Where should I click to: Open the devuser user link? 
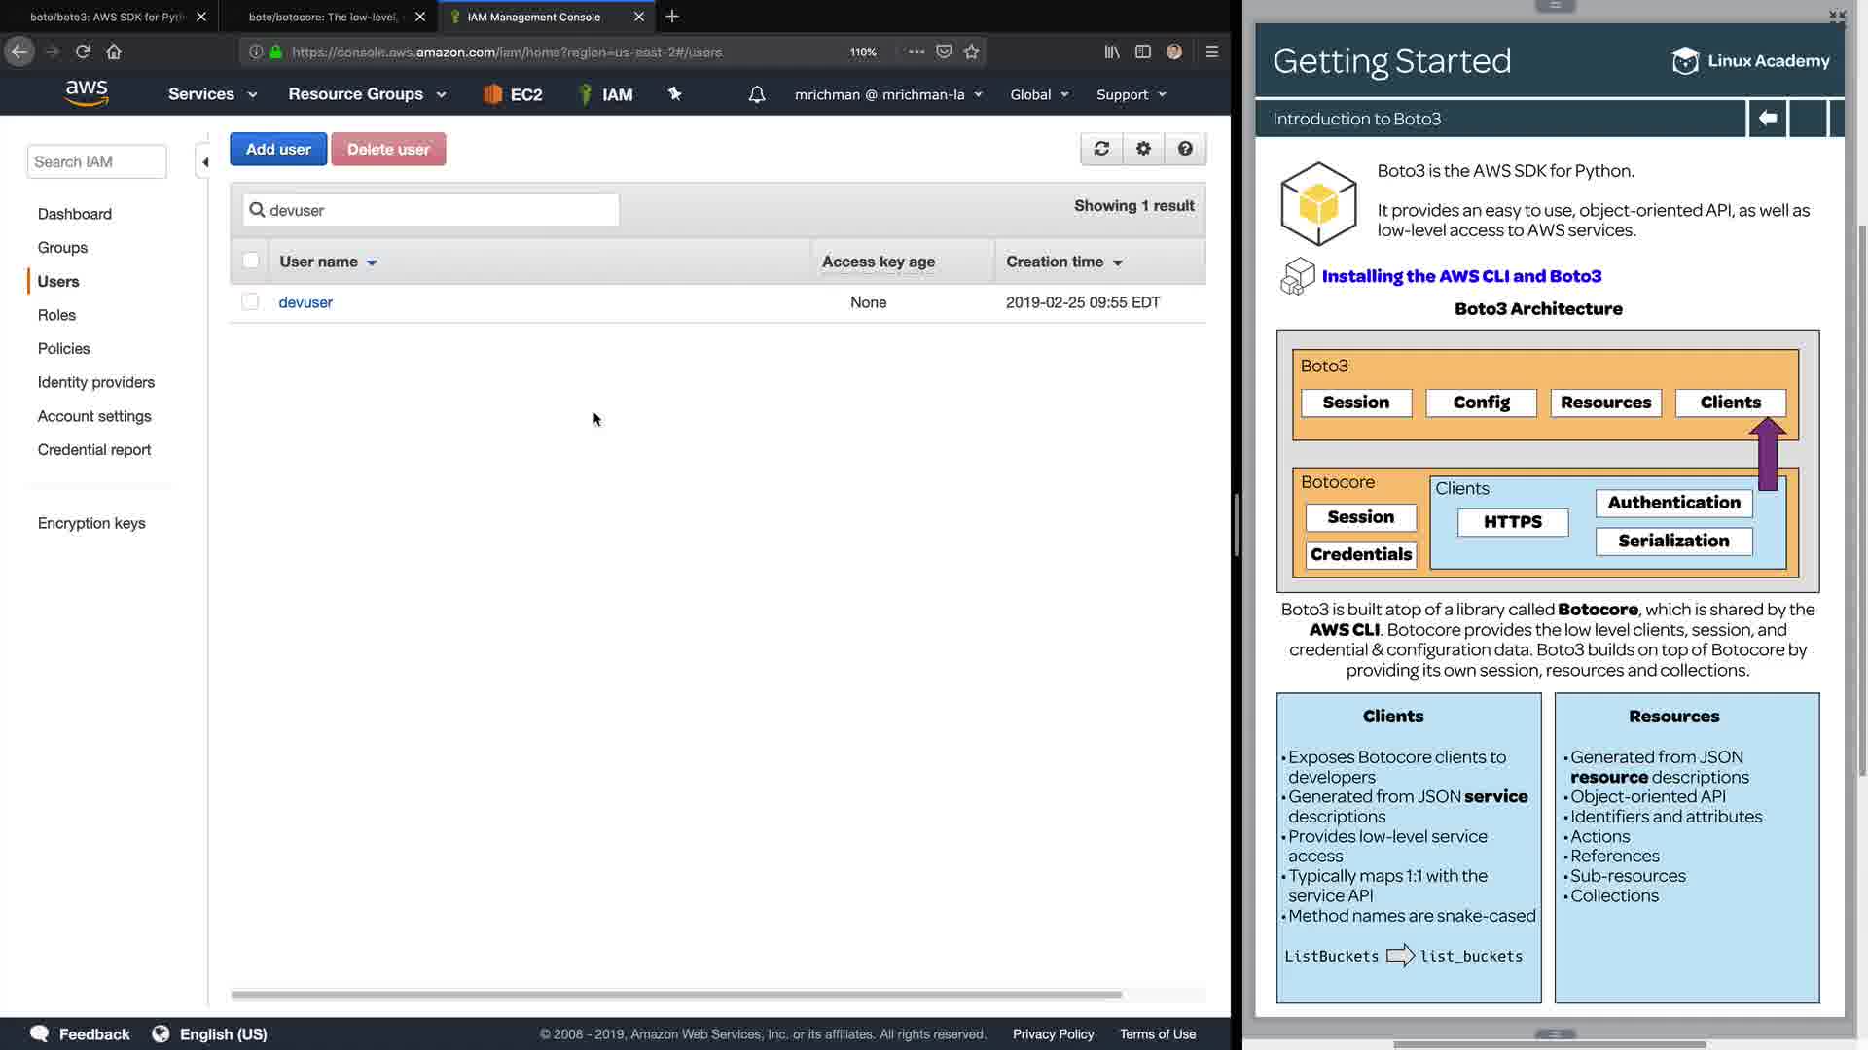click(305, 302)
